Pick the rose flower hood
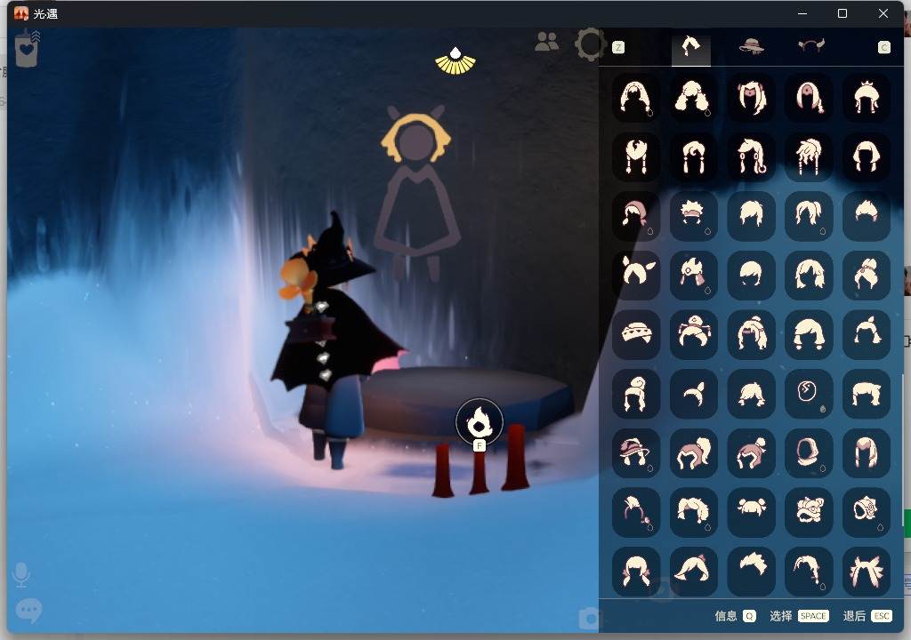 (x=867, y=512)
